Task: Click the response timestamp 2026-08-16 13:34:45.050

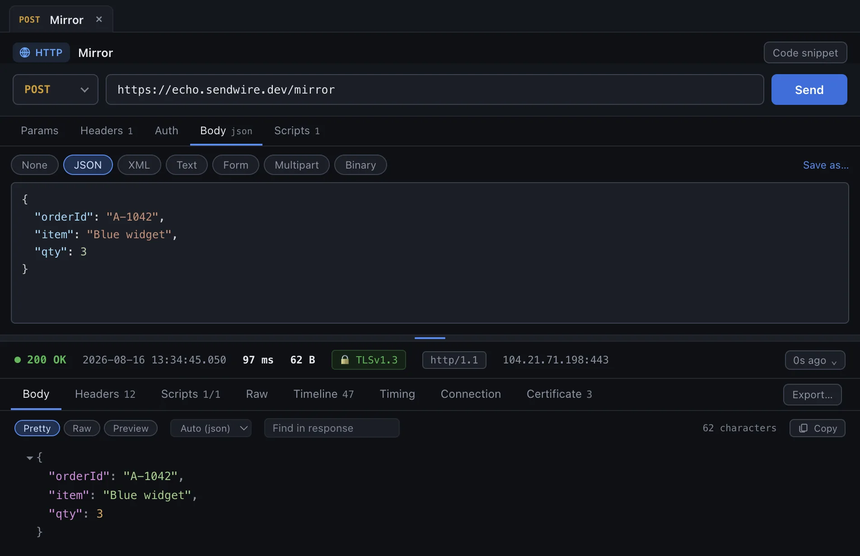Action: [154, 360]
